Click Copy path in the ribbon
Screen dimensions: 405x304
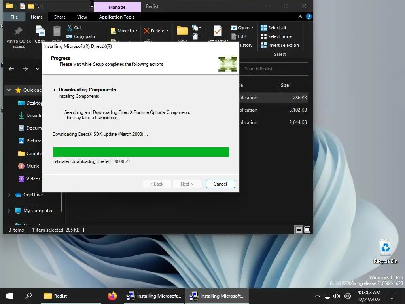coord(81,36)
